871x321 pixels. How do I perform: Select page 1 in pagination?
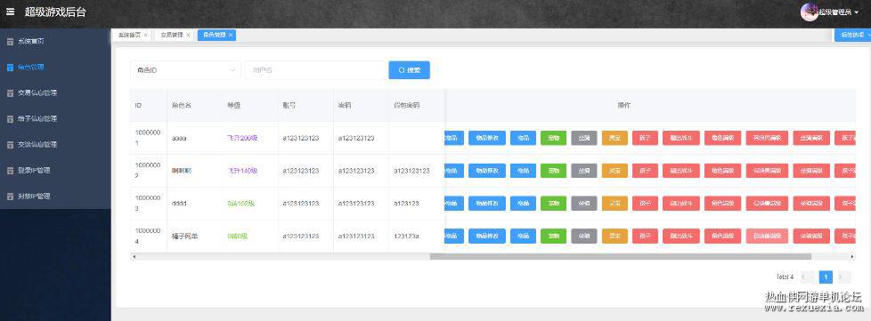(826, 277)
